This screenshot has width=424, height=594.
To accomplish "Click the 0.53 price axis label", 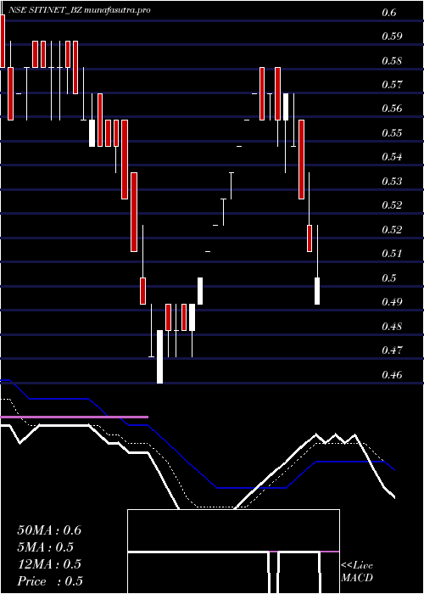I will [x=391, y=181].
